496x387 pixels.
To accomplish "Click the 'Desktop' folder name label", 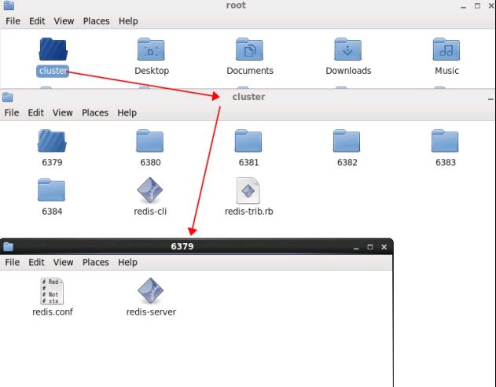I will point(152,71).
